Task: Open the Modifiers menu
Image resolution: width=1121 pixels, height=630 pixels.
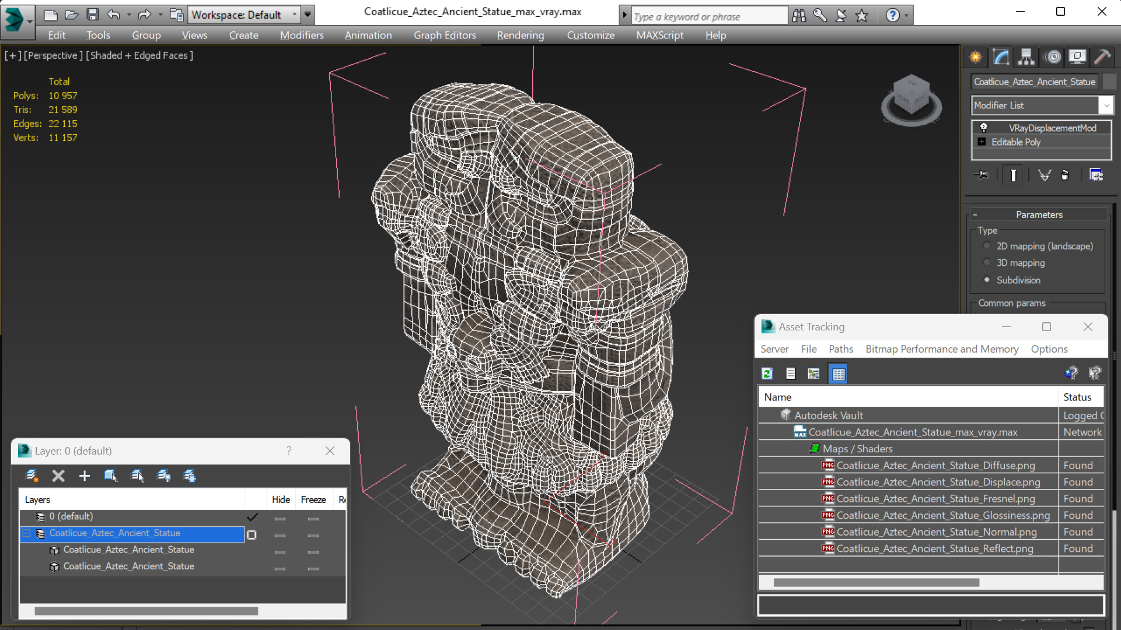Action: 302,35
